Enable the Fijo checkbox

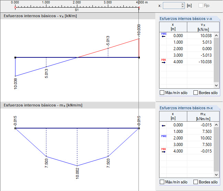[201, 5]
